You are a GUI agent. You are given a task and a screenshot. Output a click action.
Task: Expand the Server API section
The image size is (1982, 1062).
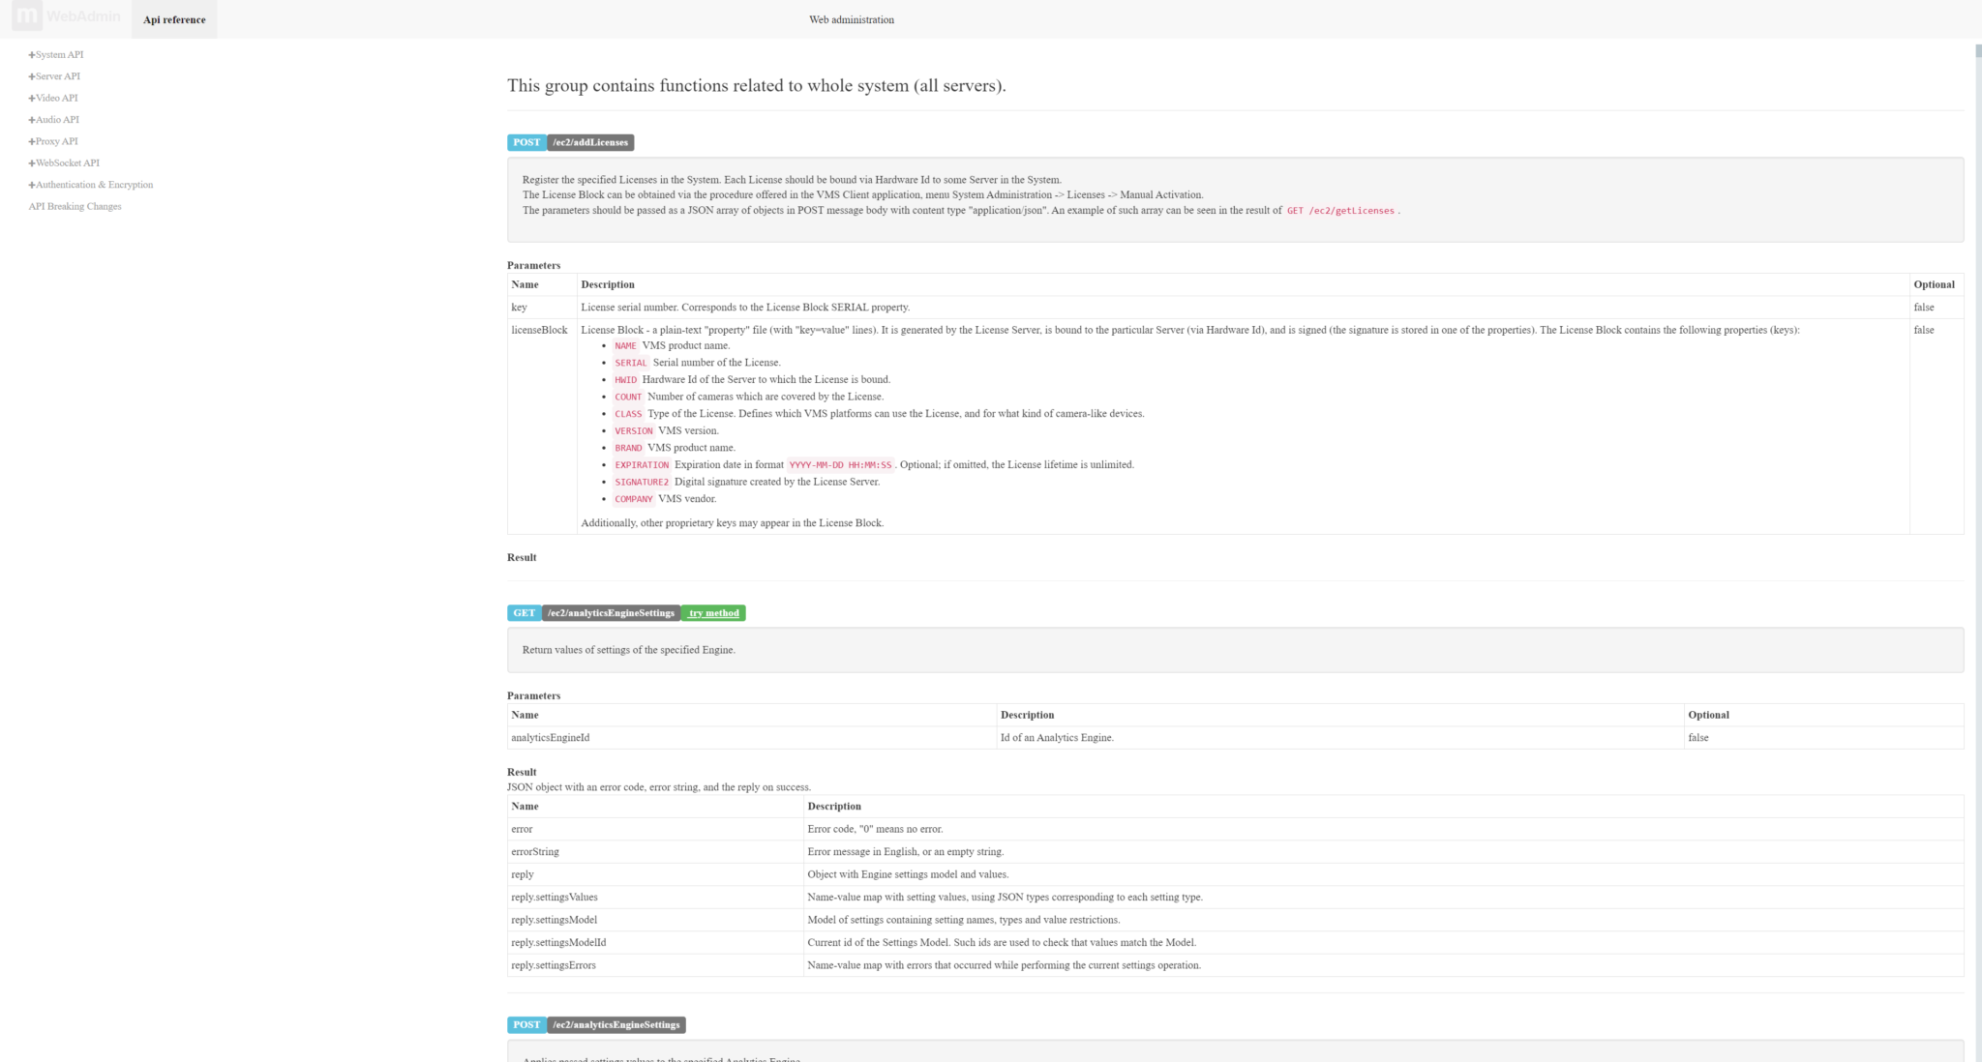[x=54, y=76]
